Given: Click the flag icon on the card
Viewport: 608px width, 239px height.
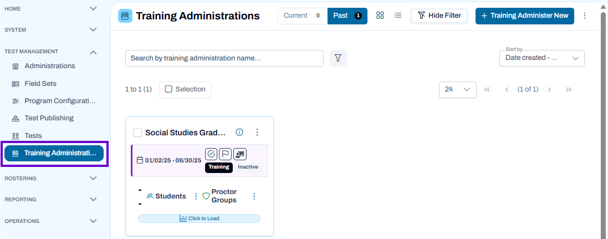Looking at the screenshot, I should click(x=225, y=154).
